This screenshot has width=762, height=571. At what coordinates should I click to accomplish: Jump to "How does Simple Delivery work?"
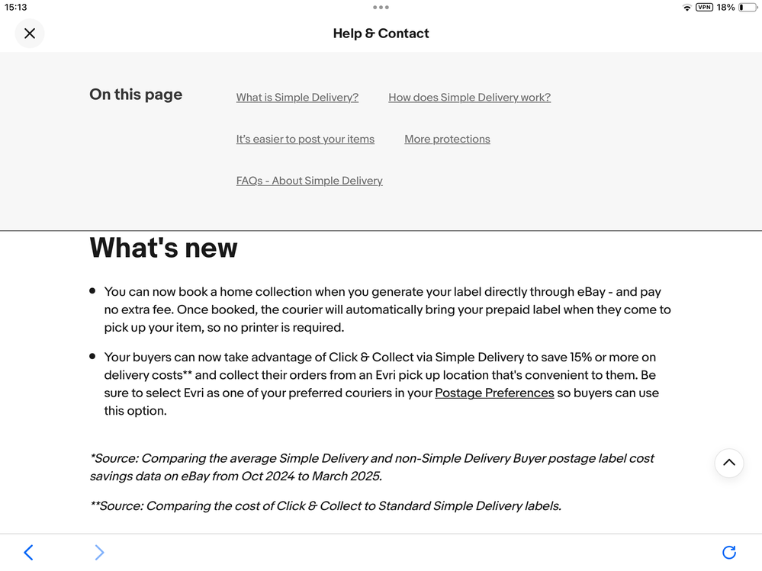pyautogui.click(x=469, y=98)
